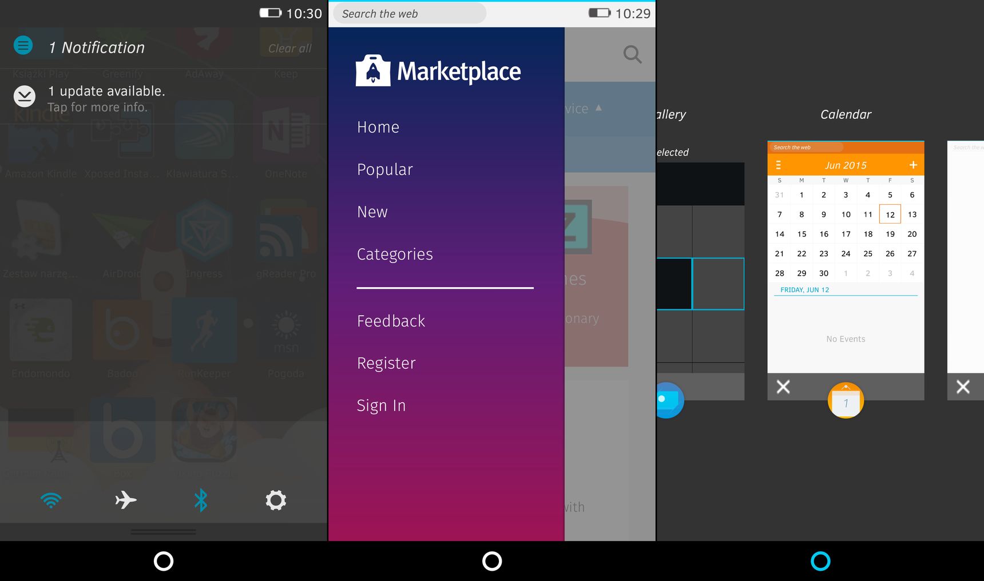The width and height of the screenshot is (984, 581).
Task: Clear all notifications
Action: (x=290, y=49)
